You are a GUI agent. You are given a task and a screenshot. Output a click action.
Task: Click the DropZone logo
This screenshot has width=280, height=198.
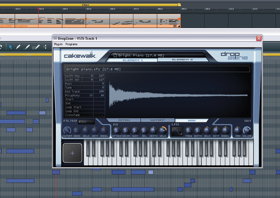(234, 56)
